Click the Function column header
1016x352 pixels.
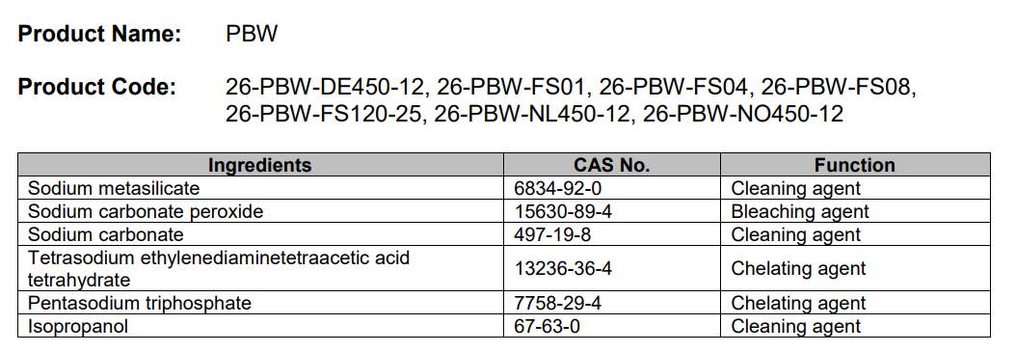pos(855,165)
